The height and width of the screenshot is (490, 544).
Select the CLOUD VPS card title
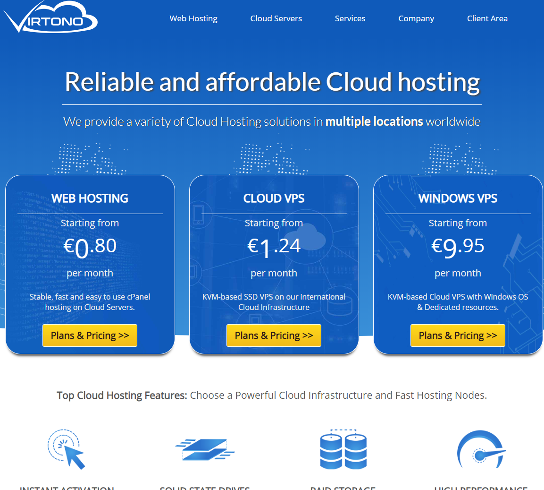click(x=274, y=198)
